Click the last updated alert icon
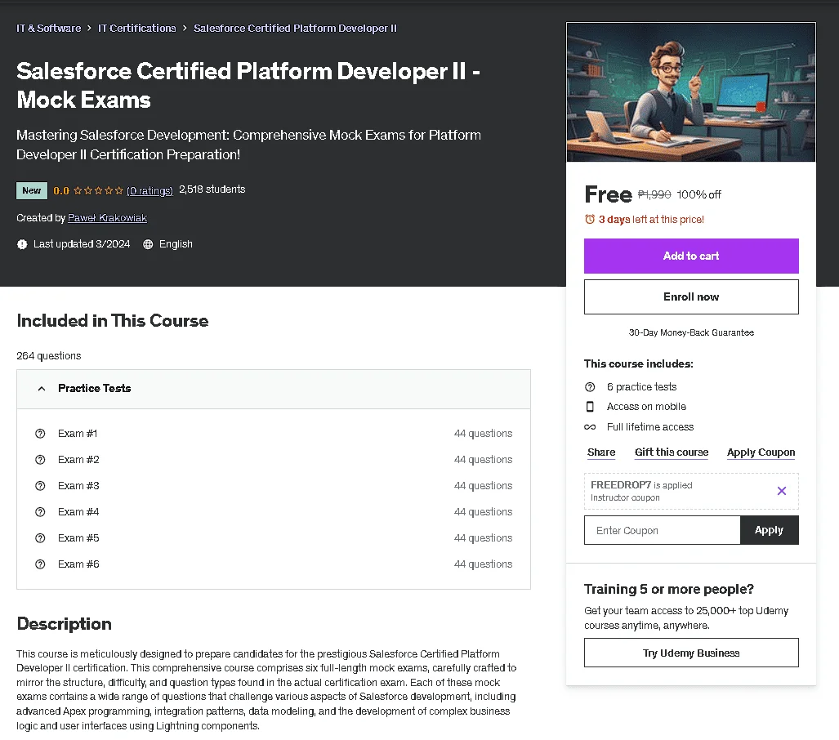The height and width of the screenshot is (740, 839). [x=22, y=244]
